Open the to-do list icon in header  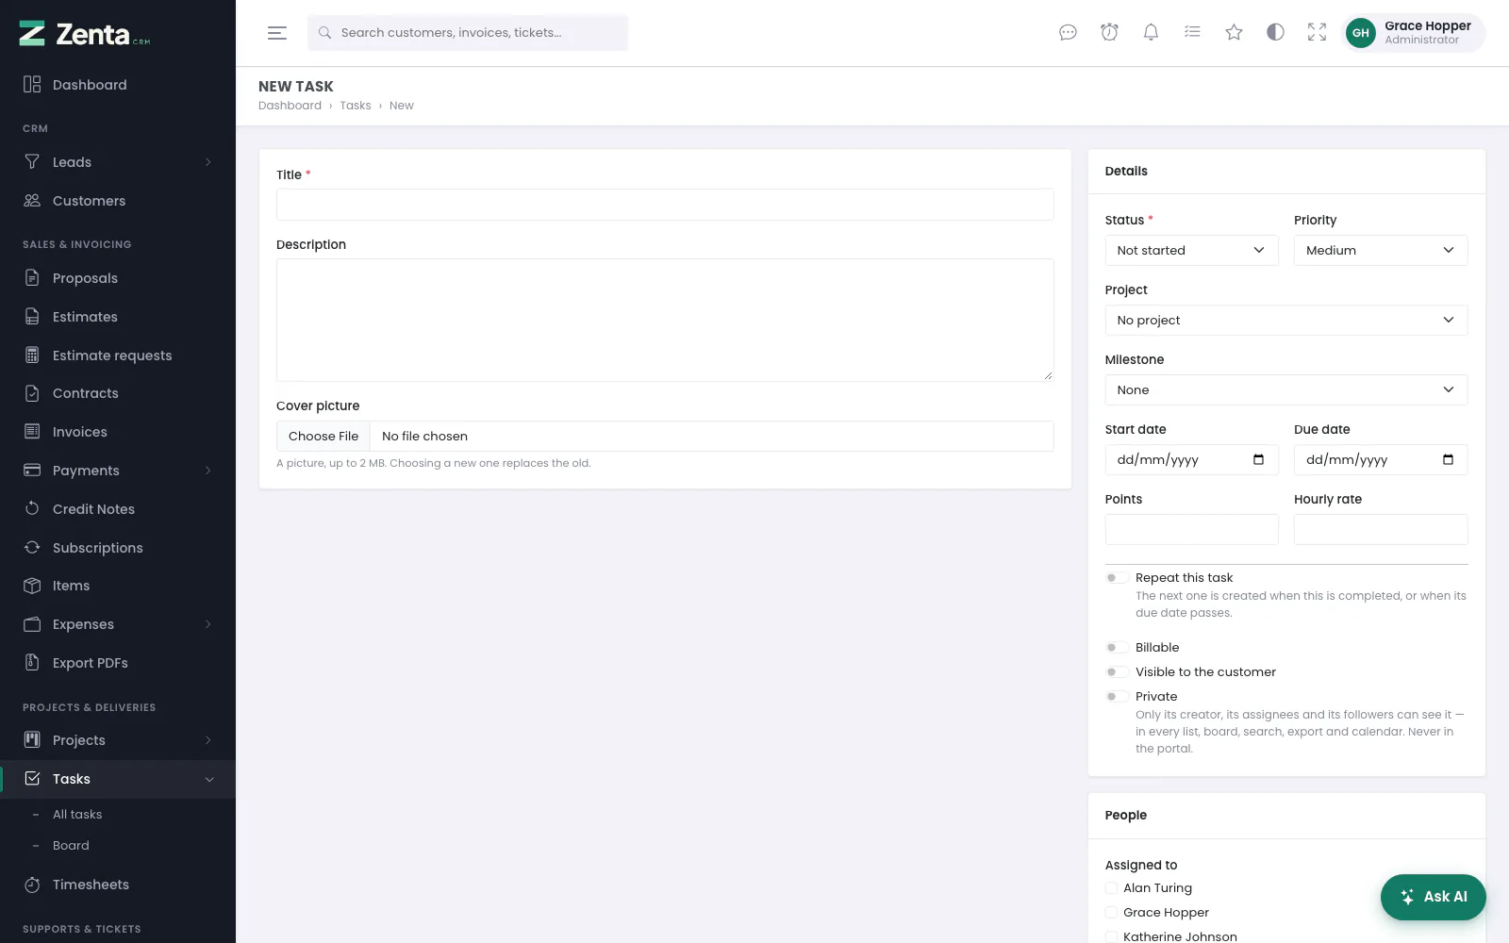pyautogui.click(x=1192, y=33)
